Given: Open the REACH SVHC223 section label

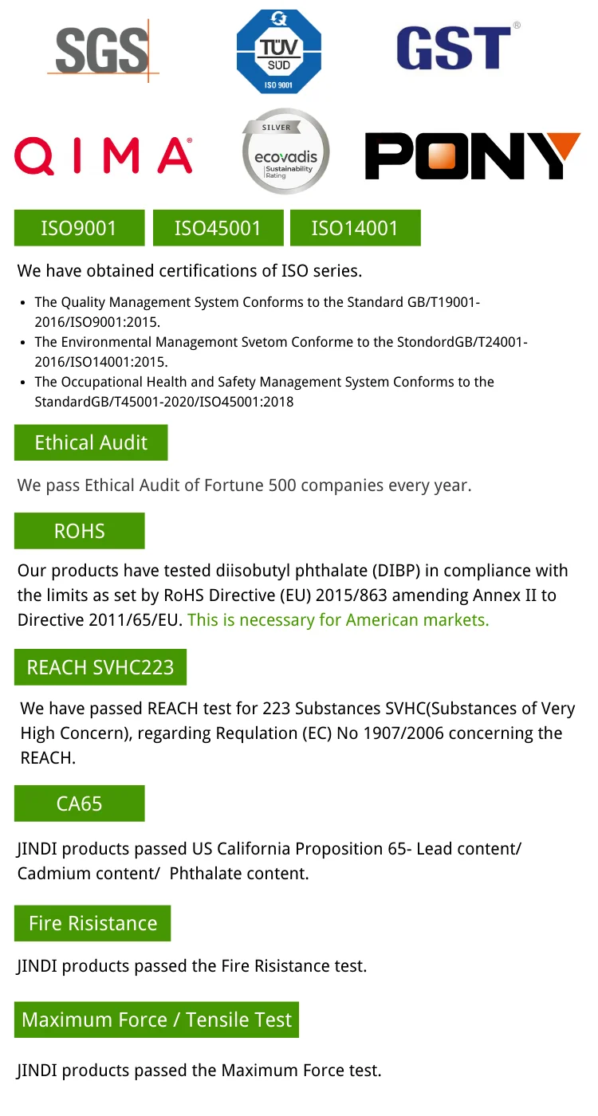Looking at the screenshot, I should point(100,667).
